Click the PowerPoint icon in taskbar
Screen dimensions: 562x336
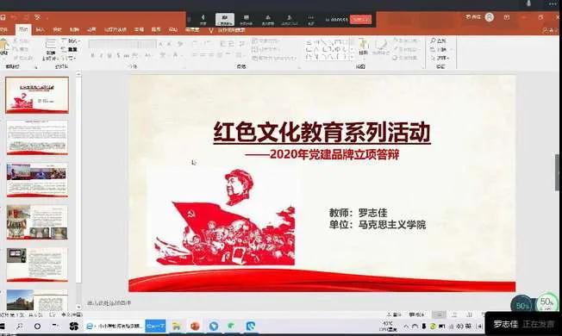195,326
